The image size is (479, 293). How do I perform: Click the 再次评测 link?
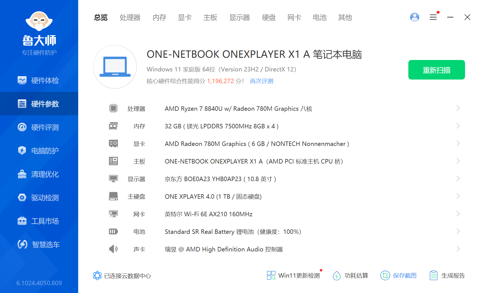click(x=261, y=81)
